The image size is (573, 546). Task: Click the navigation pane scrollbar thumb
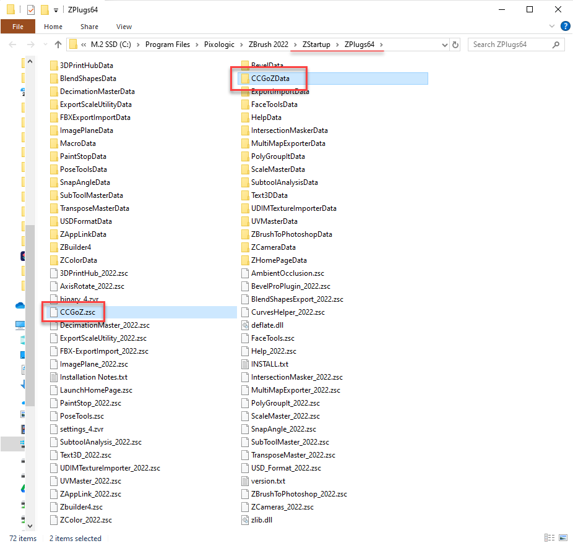[x=30, y=315]
